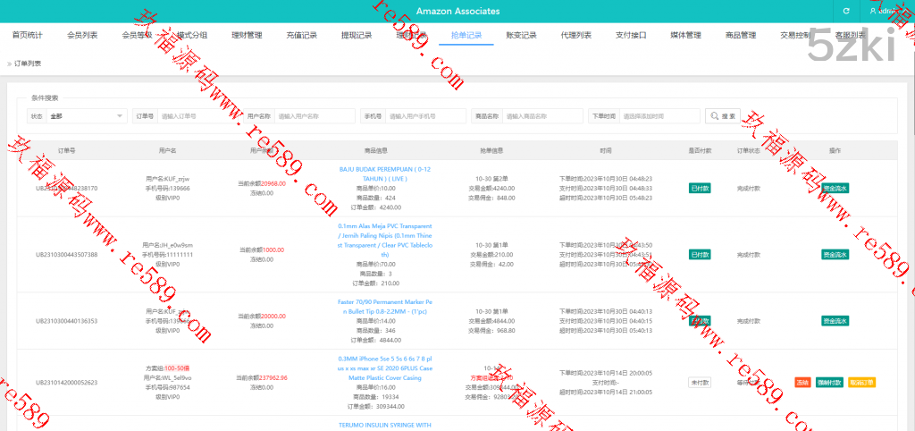Click the orange 冻结 button
Image resolution: width=915 pixels, height=431 pixels.
click(802, 382)
